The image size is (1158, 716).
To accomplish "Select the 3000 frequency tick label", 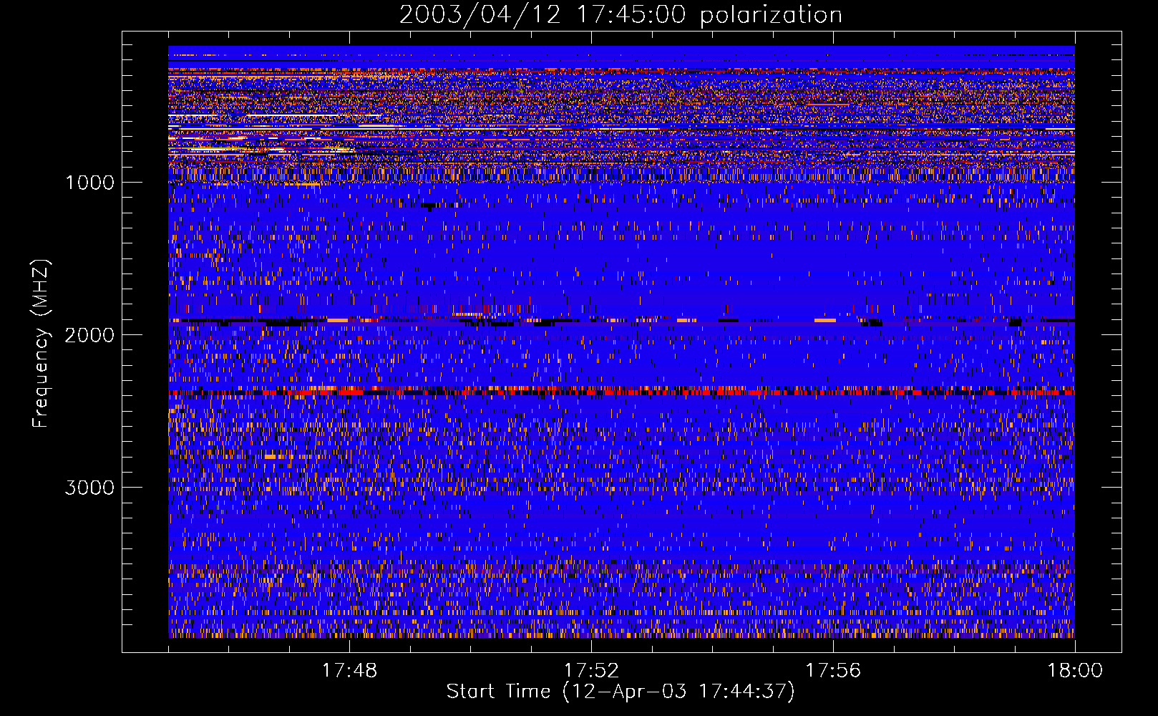I will (x=89, y=488).
